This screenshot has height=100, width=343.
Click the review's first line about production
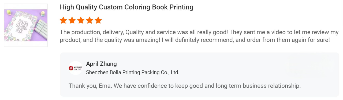[x=199, y=32]
